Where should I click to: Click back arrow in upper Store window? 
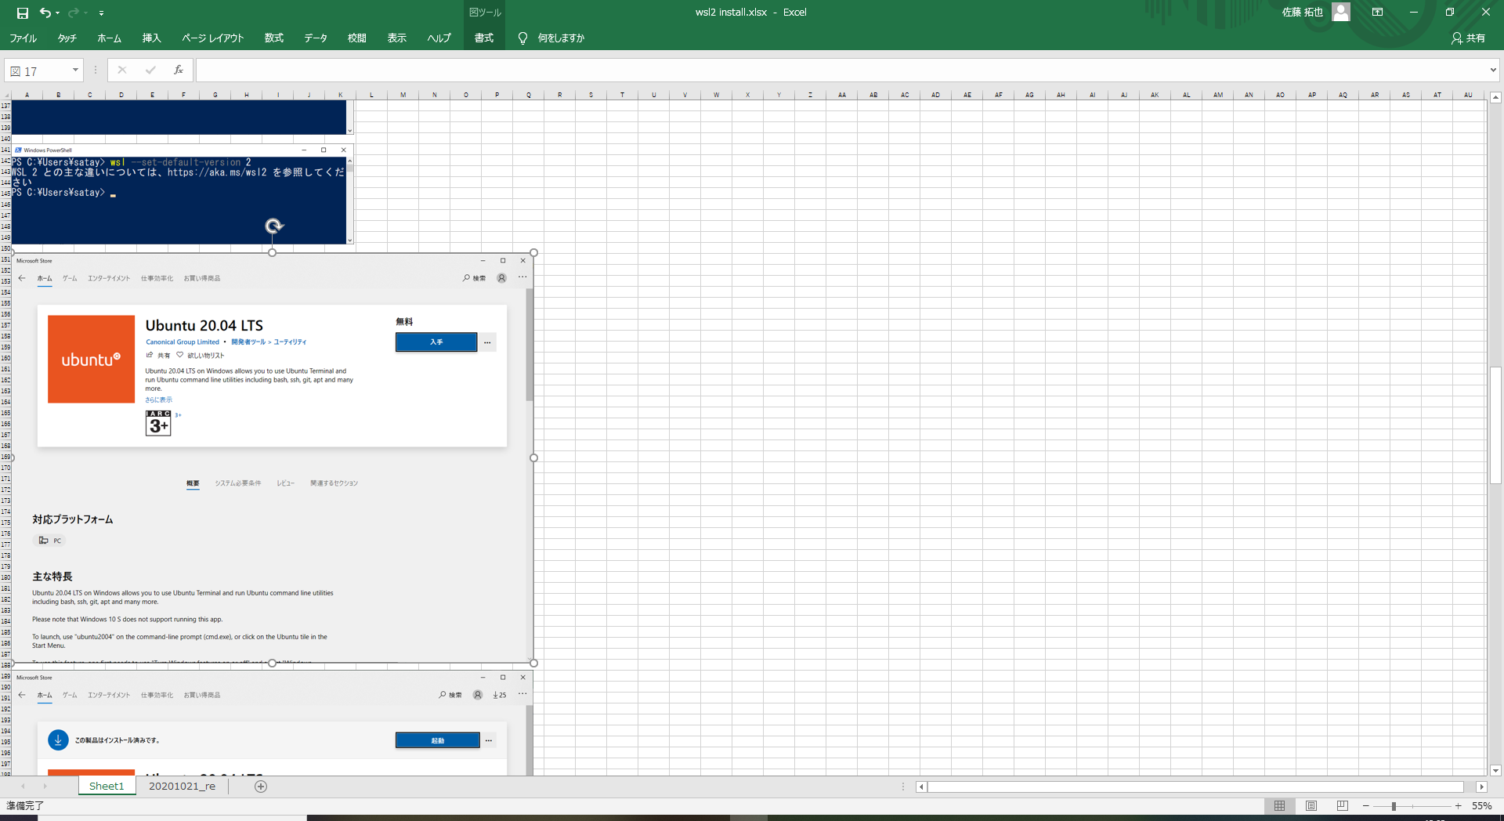(x=22, y=278)
